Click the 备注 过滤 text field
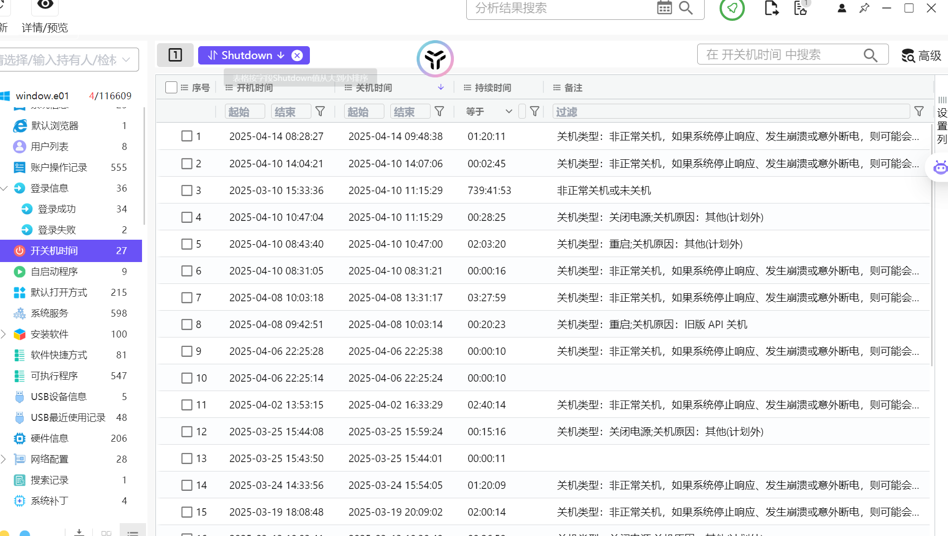The image size is (948, 536). (x=731, y=112)
